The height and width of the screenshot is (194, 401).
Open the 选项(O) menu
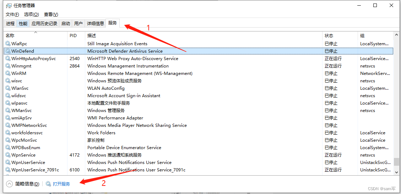click(x=32, y=14)
